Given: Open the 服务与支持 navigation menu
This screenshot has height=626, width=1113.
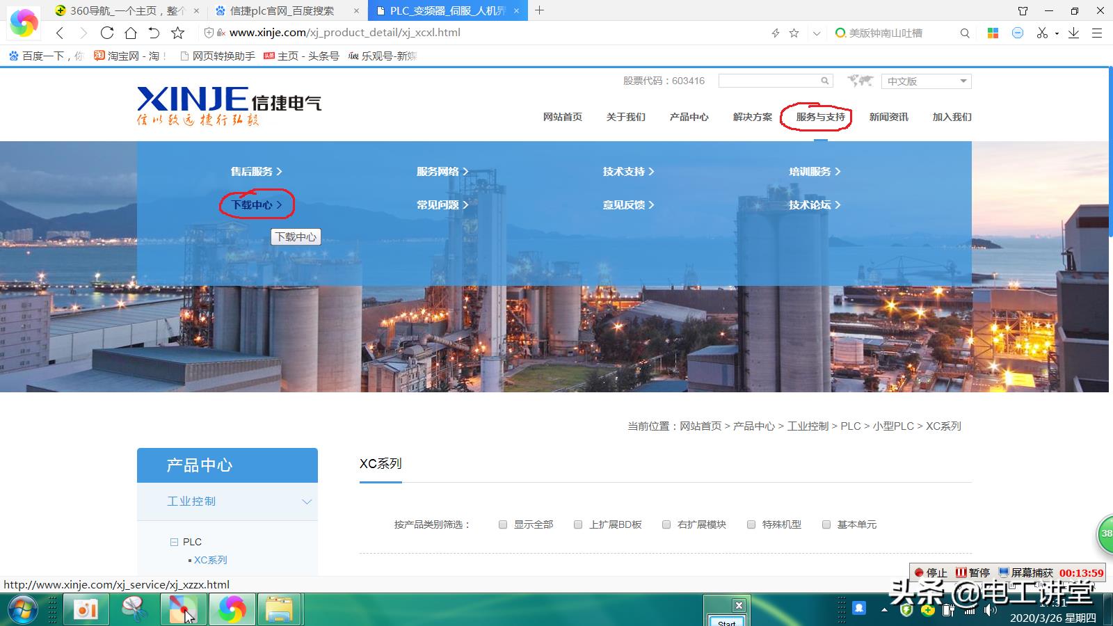Looking at the screenshot, I should point(820,117).
